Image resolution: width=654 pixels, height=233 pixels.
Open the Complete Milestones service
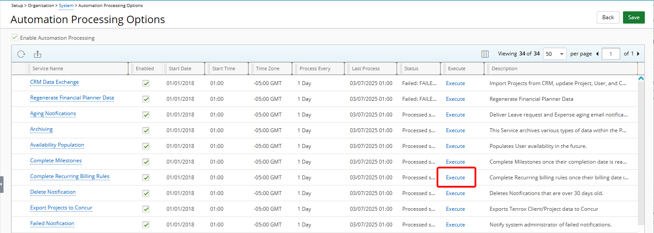click(56, 161)
